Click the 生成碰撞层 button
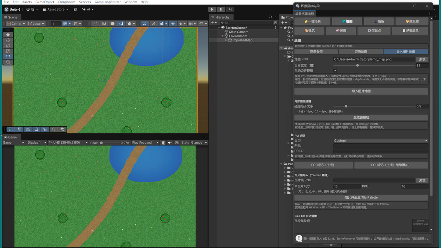This screenshot has width=441, height=248. click(361, 118)
